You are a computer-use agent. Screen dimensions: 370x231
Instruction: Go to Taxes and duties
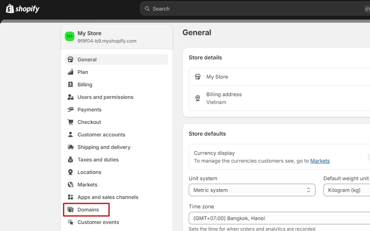pyautogui.click(x=117, y=159)
